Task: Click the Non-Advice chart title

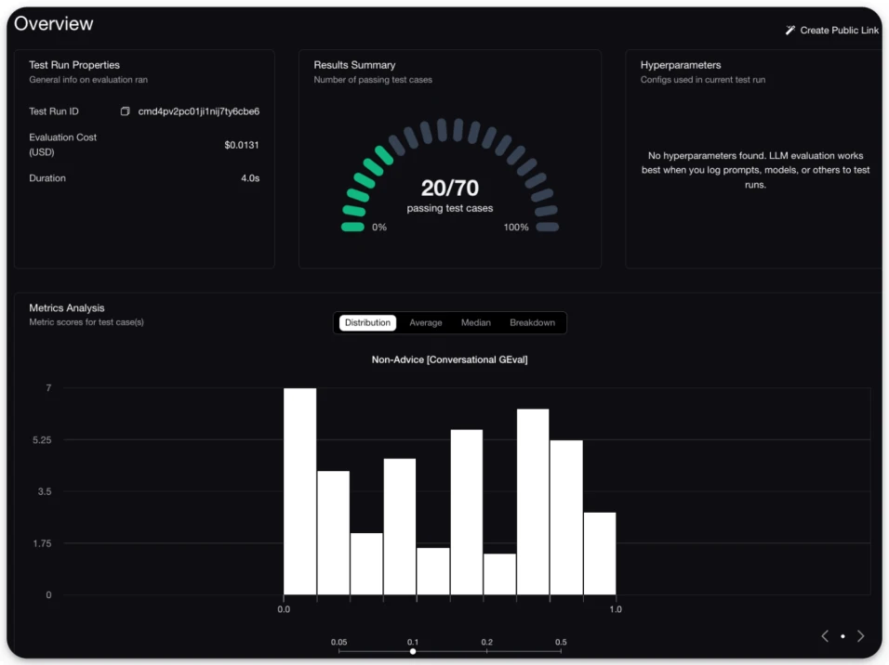Action: pos(449,359)
